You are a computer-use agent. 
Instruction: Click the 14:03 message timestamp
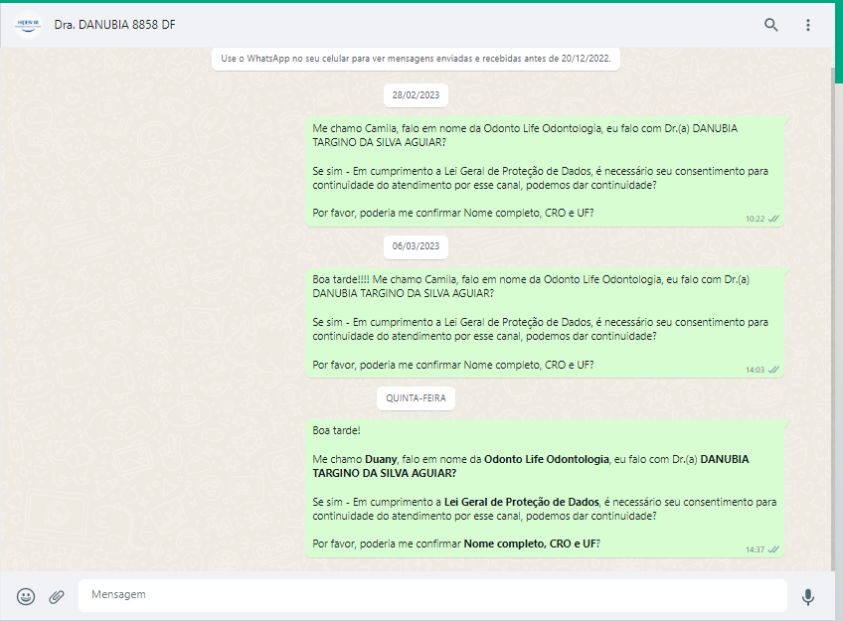coord(755,370)
